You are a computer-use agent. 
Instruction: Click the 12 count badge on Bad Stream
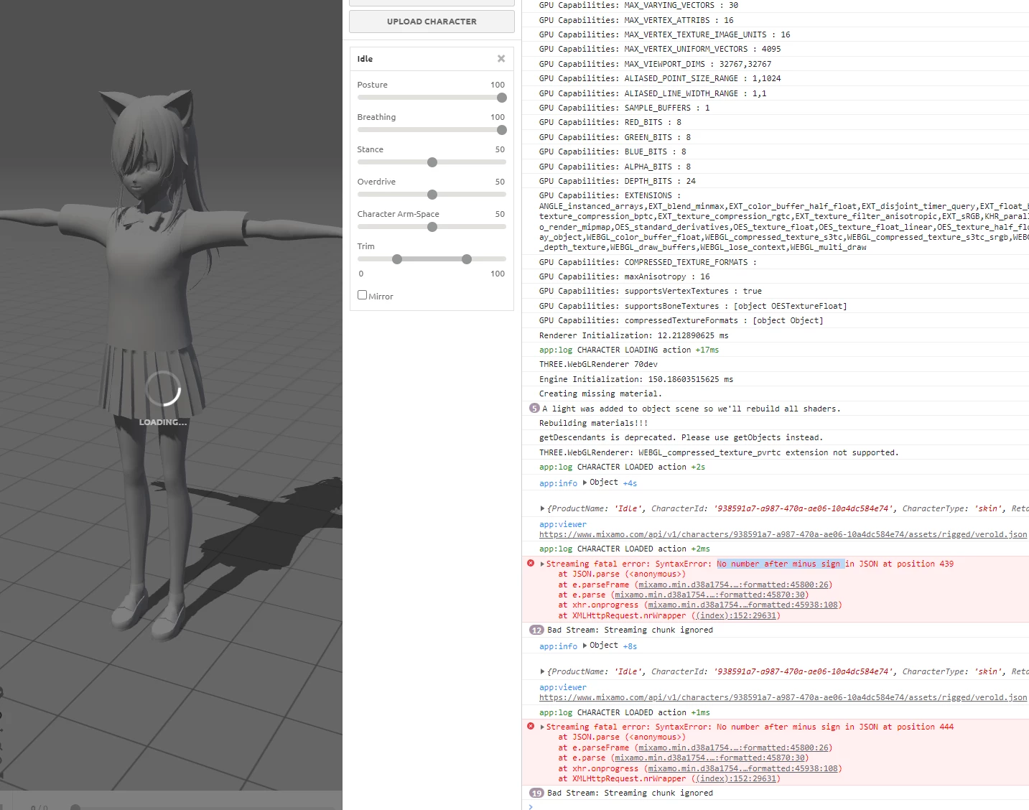click(536, 630)
